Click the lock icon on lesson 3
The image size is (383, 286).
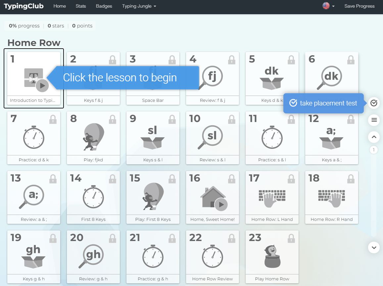point(172,60)
